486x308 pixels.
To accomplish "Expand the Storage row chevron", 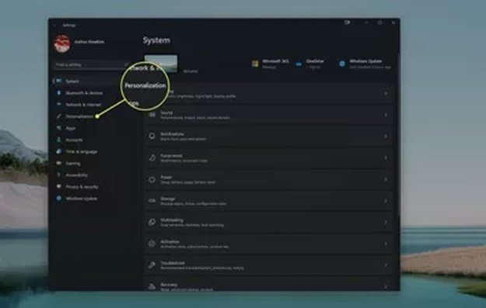I will point(386,201).
